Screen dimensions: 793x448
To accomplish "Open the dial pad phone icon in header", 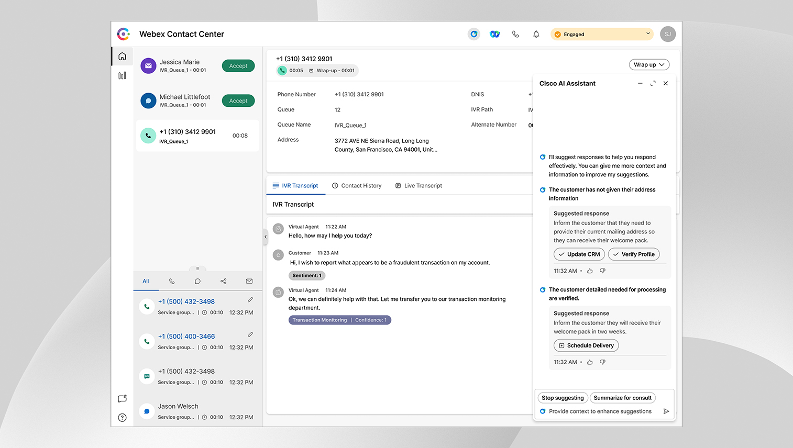I will click(515, 34).
